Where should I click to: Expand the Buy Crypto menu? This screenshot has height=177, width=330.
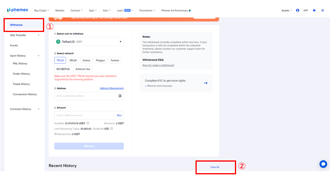tap(41, 11)
